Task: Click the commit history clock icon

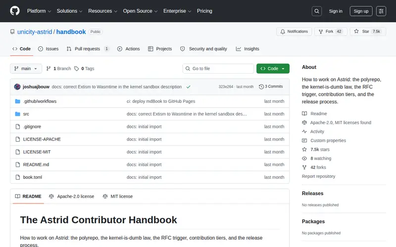Action: (261, 87)
